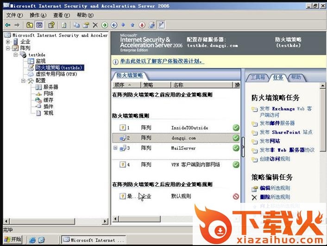Image resolution: width=327 pixels, height=246 pixels.
Task: Click the 名称 column header
Action: point(201,85)
